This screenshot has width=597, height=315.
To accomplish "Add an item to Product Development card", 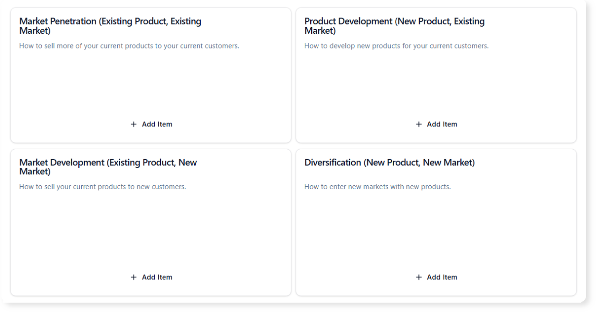I will [436, 124].
